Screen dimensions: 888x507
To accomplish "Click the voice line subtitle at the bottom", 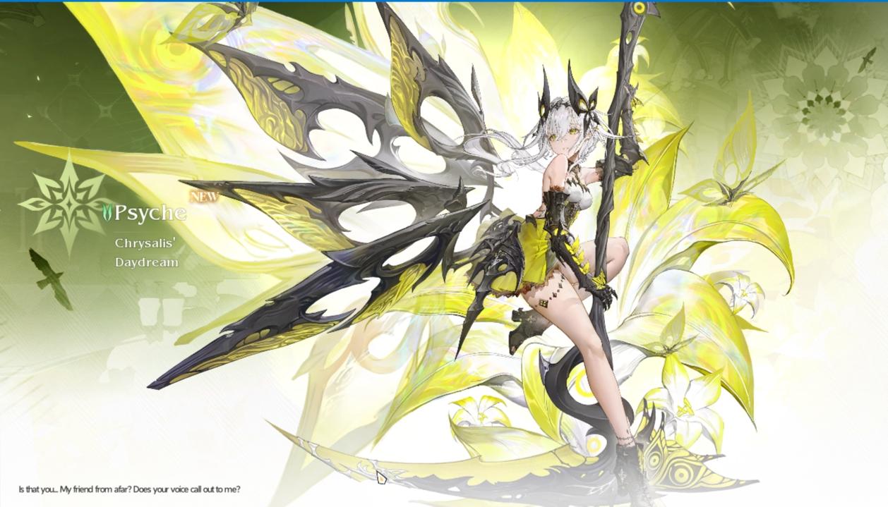I will pyautogui.click(x=134, y=489).
